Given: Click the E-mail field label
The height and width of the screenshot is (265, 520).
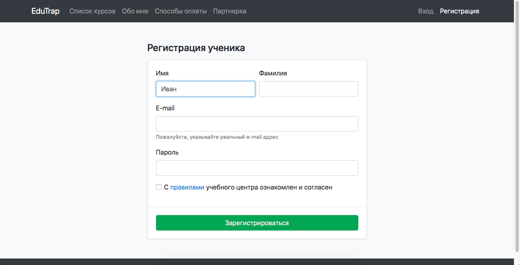Looking at the screenshot, I should click(x=165, y=108).
